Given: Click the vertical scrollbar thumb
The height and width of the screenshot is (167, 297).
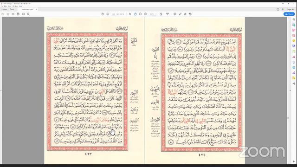Looking at the screenshot, I should pos(288,118).
